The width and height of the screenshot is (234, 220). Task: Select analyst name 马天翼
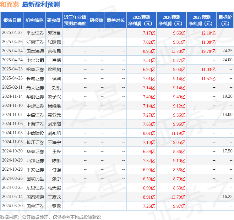[x=54, y=188]
